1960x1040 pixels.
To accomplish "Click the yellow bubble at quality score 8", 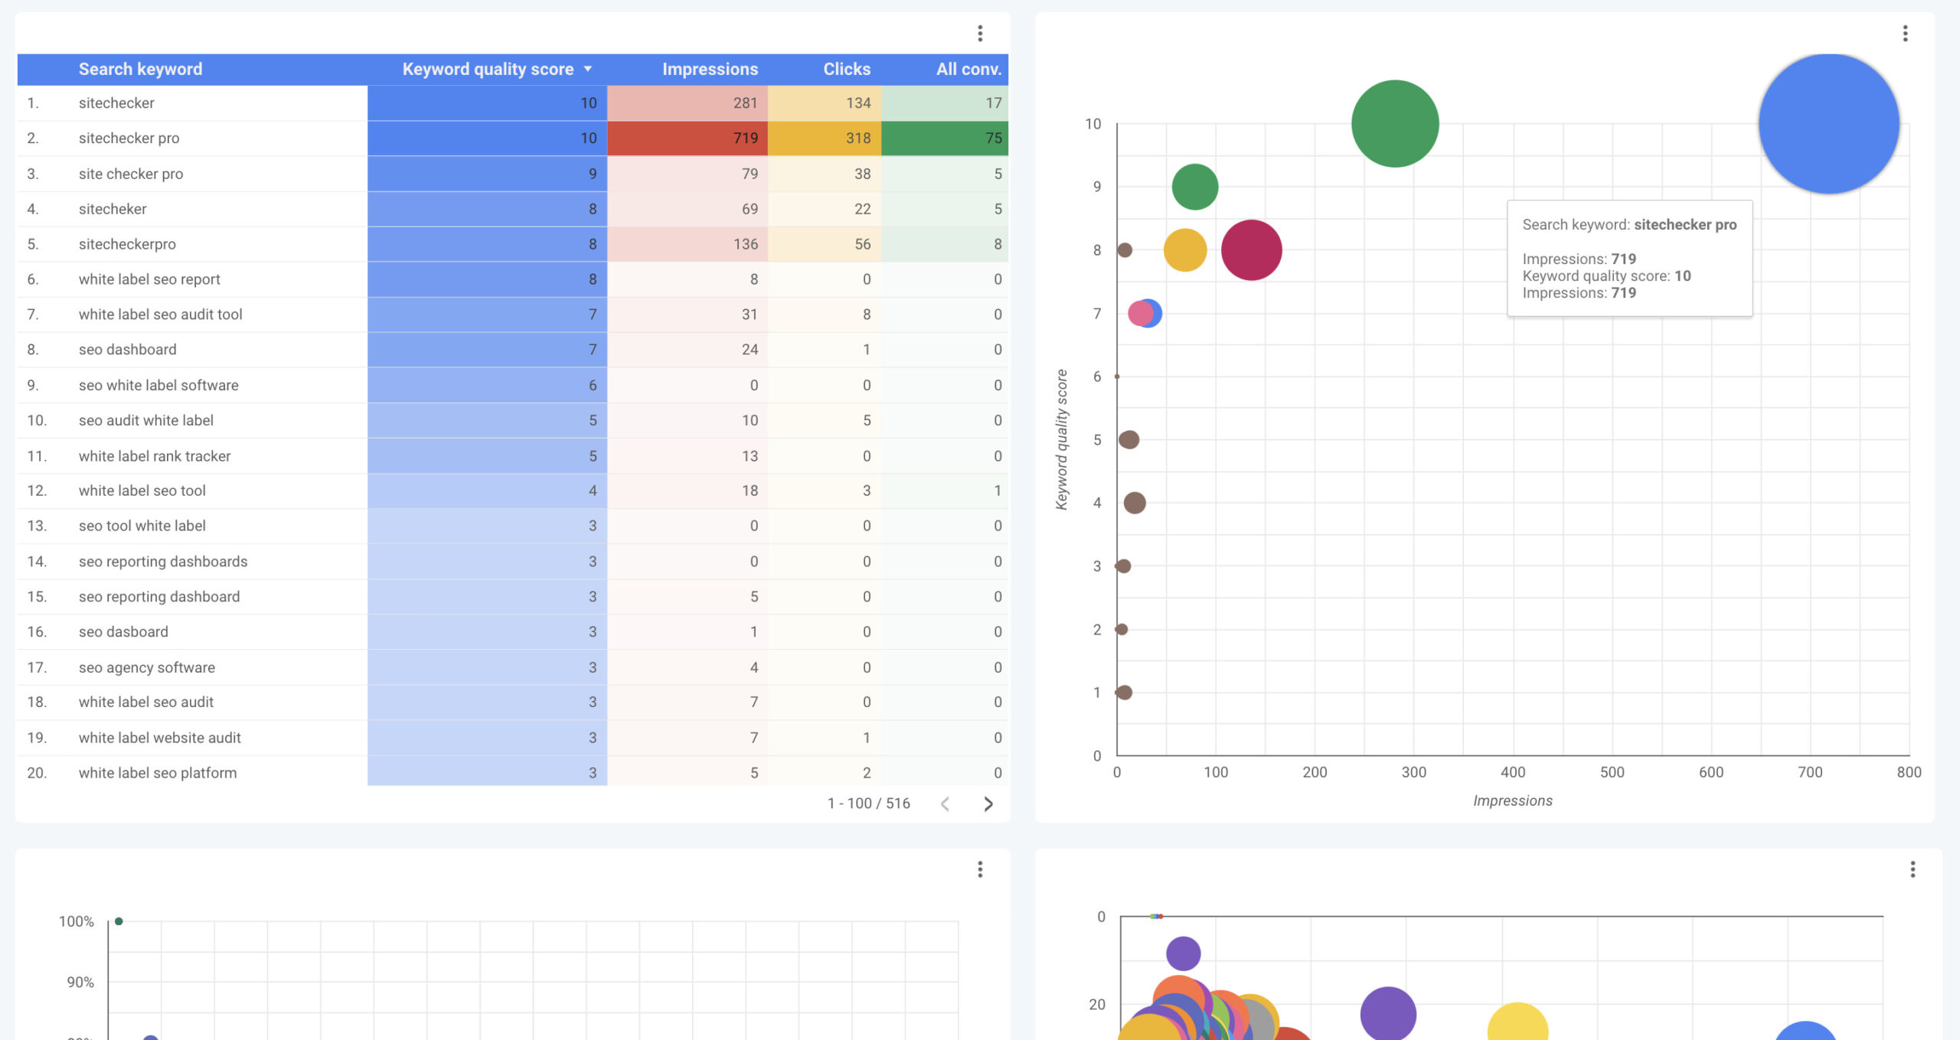I will click(1184, 250).
